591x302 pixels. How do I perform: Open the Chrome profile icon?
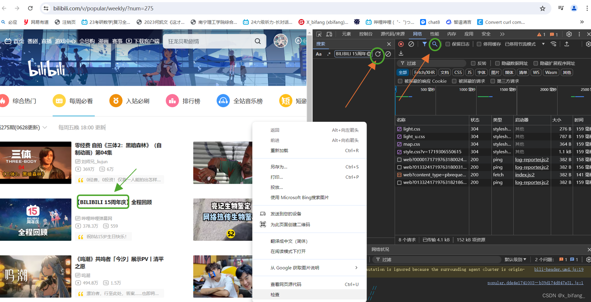[x=574, y=8]
